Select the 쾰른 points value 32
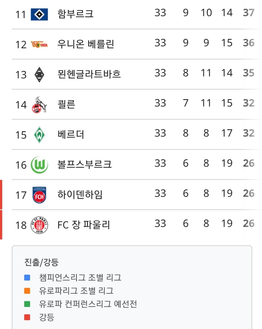This screenshot has width=262, height=329. [x=249, y=103]
